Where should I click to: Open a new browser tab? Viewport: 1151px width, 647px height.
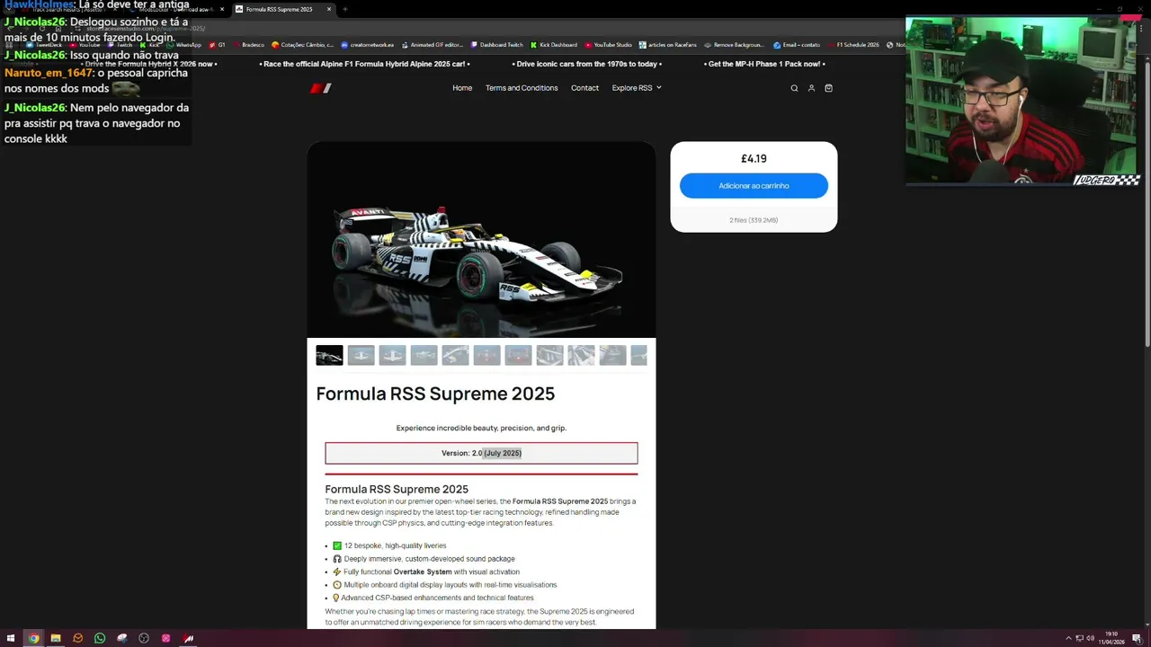pos(345,9)
